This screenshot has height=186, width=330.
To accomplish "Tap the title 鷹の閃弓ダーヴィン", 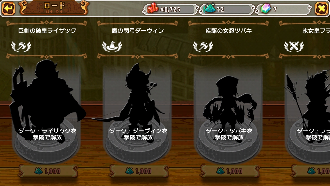I will [138, 31].
